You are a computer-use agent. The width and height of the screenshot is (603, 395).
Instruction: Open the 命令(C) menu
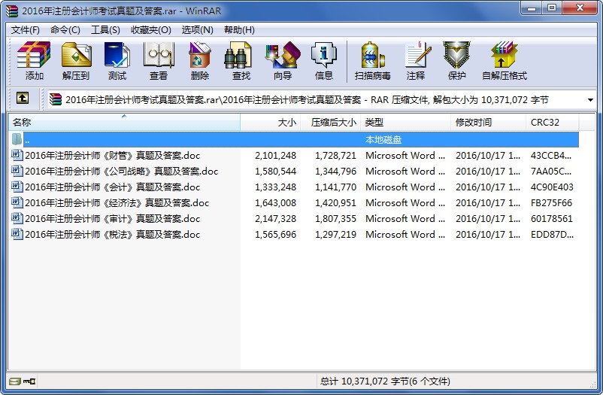65,30
